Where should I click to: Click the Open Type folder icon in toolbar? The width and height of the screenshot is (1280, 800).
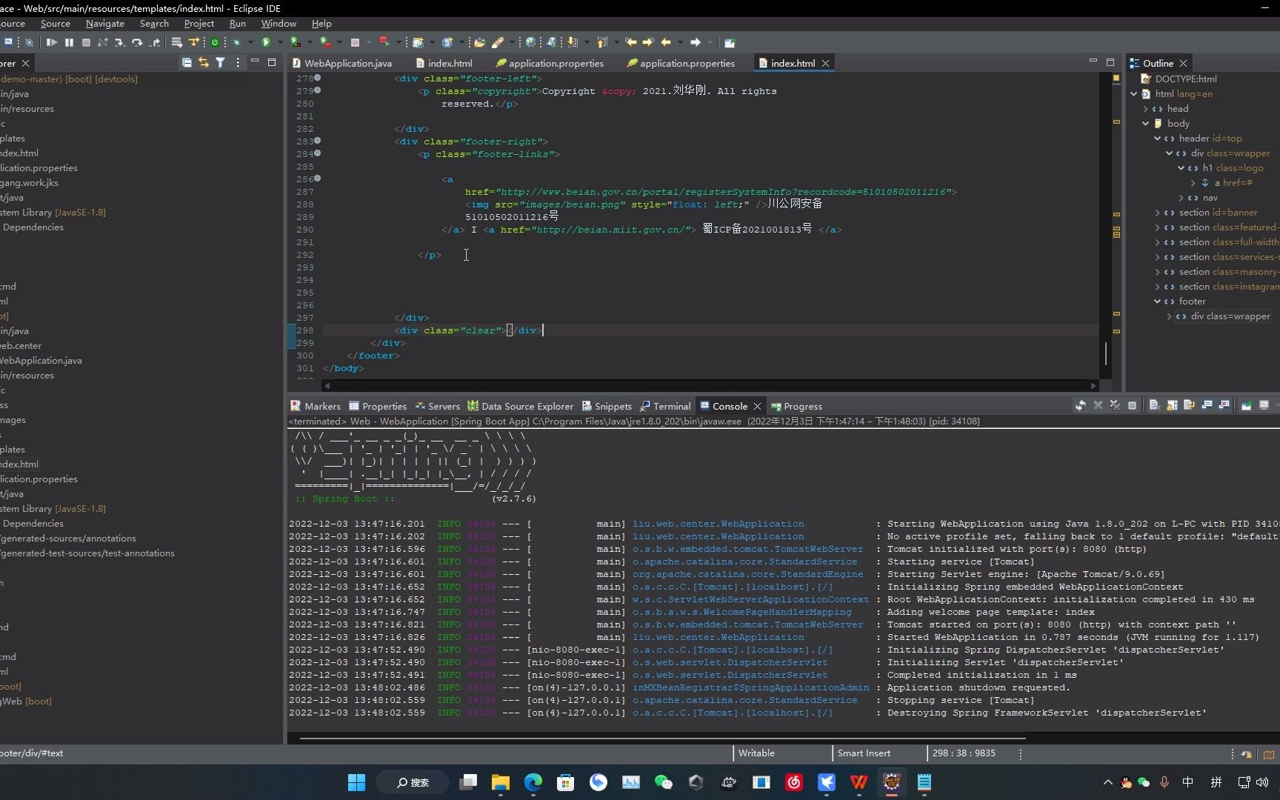pos(479,42)
